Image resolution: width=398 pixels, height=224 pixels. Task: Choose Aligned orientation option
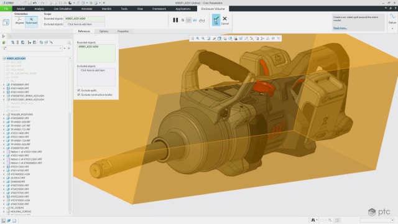click(19, 21)
